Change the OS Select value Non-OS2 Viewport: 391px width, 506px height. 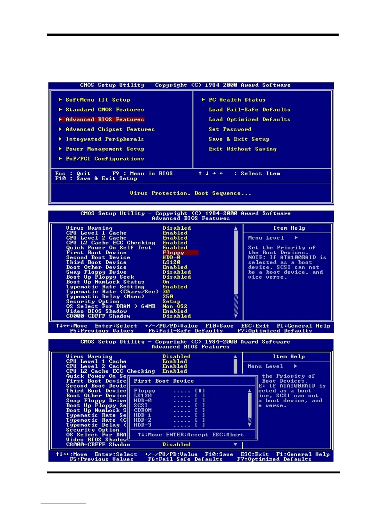coord(175,306)
